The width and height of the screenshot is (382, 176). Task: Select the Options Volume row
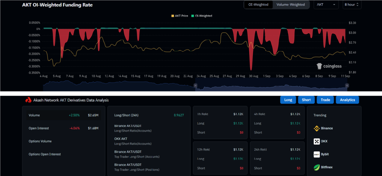63,141
